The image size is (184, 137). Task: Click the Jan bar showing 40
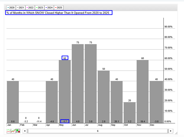pos(13,102)
